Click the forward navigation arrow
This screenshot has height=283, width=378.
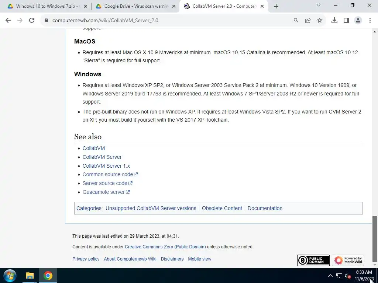tap(20, 21)
